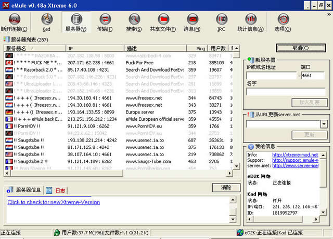
Task: Click the 服务器列表 server list header icon
Action: [x=7, y=39]
